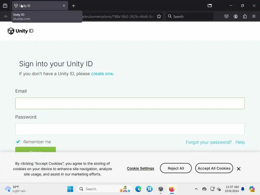Open the Save to Pocket icon
The image size is (260, 195).
(226, 17)
